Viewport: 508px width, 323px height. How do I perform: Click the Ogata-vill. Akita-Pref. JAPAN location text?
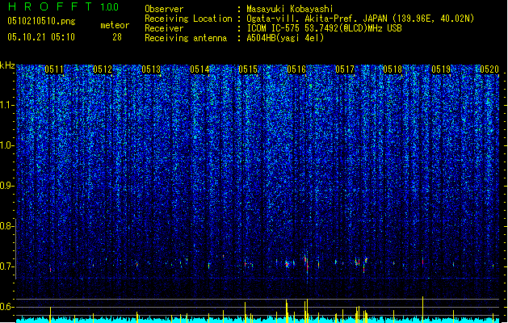pyautogui.click(x=360, y=19)
